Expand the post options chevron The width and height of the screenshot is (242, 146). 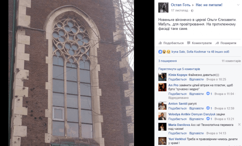click(x=238, y=5)
